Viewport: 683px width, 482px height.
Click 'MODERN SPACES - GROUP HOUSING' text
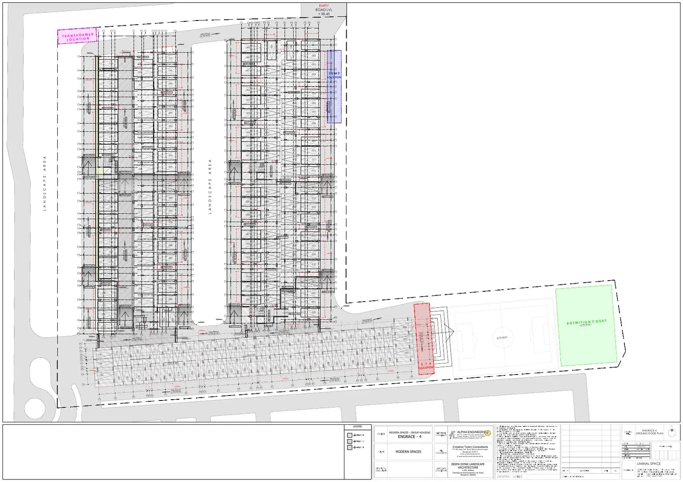pos(409,433)
